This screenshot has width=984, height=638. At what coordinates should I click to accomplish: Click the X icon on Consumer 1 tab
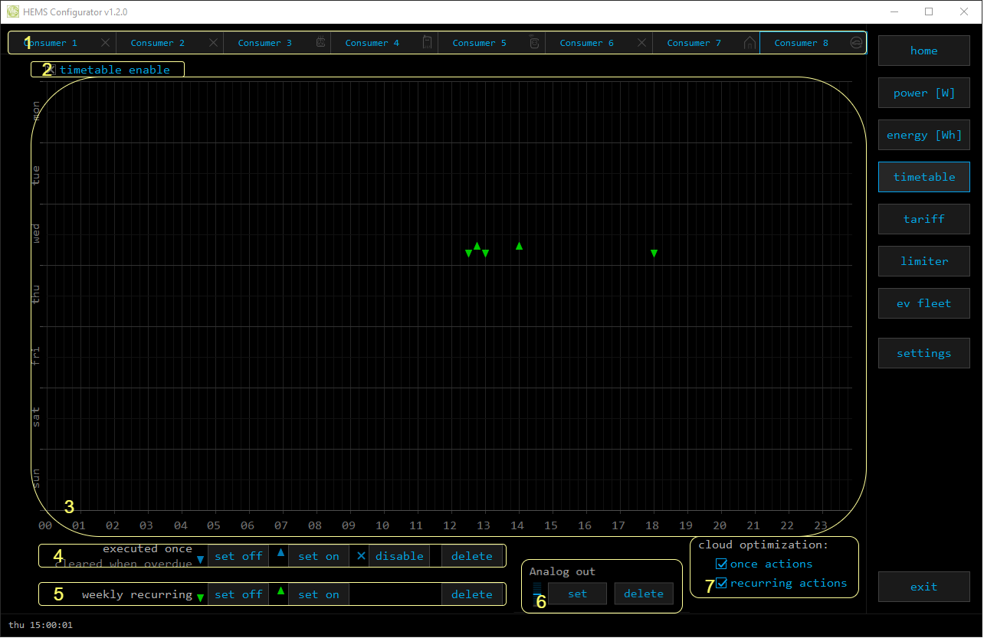105,43
